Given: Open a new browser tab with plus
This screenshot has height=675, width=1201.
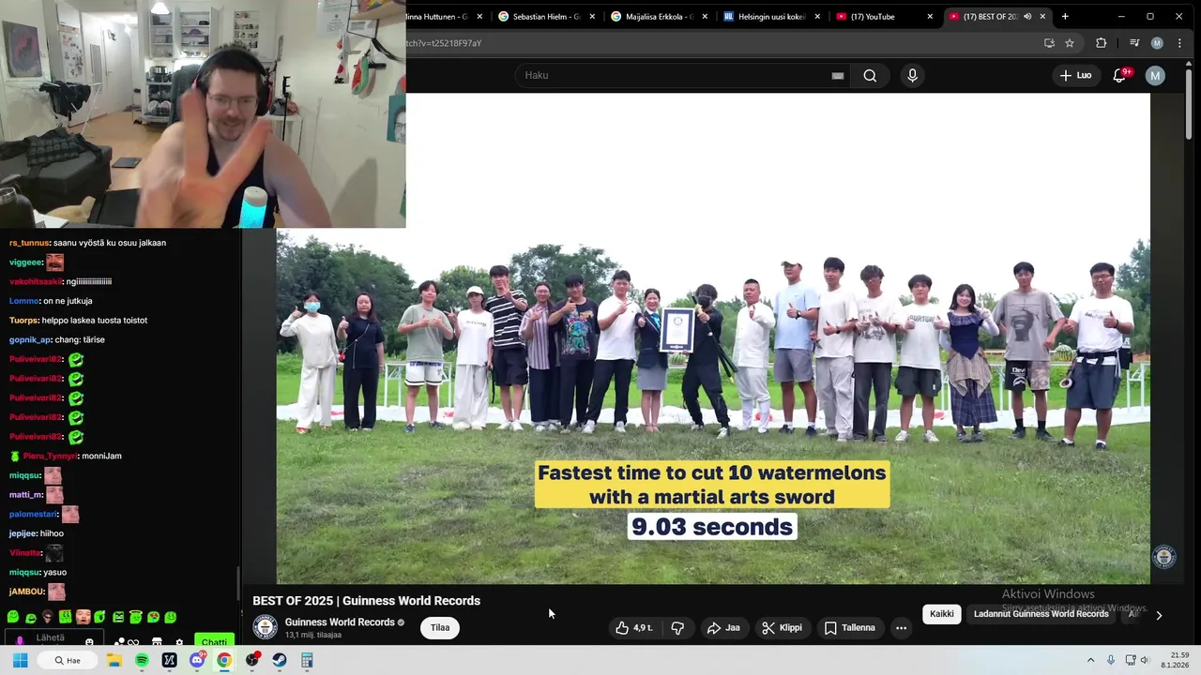Looking at the screenshot, I should [x=1065, y=17].
